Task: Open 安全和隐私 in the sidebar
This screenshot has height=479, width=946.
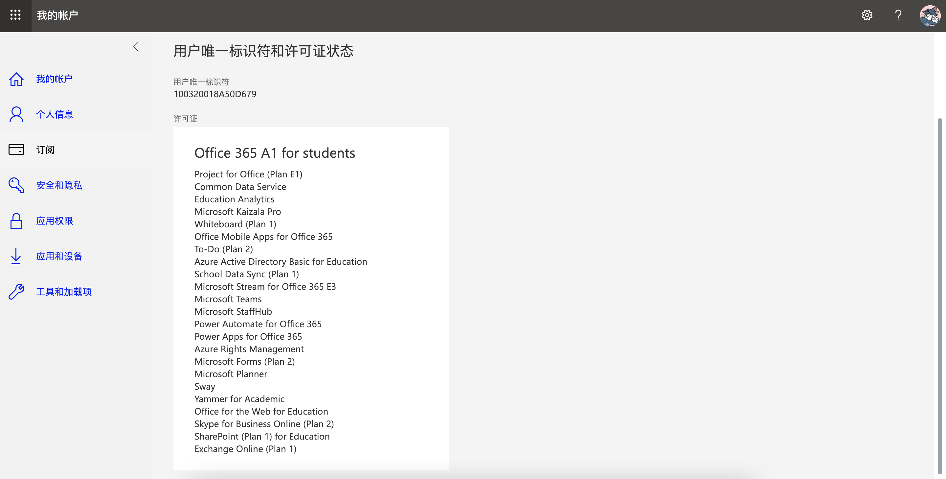Action: 59,185
